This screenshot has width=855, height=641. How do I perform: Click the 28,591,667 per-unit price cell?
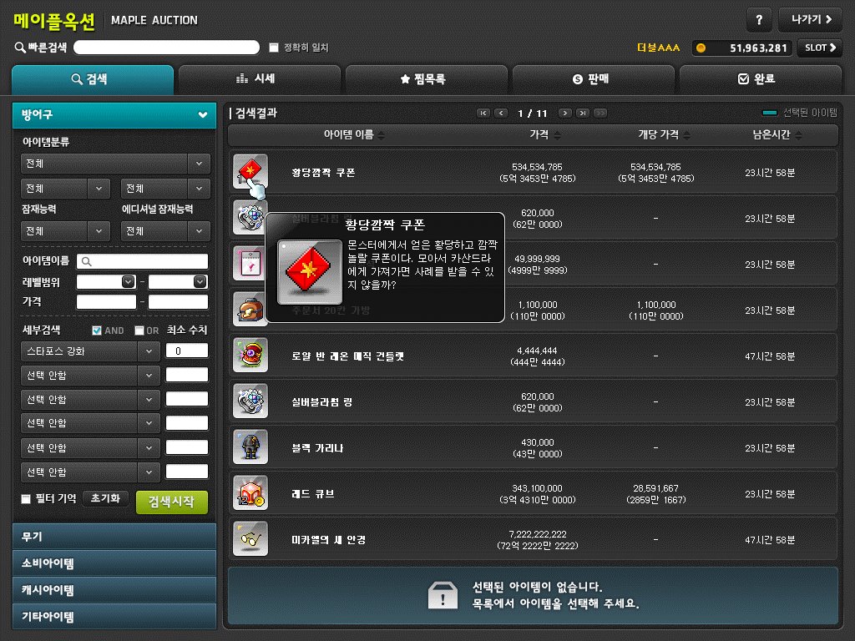656,494
